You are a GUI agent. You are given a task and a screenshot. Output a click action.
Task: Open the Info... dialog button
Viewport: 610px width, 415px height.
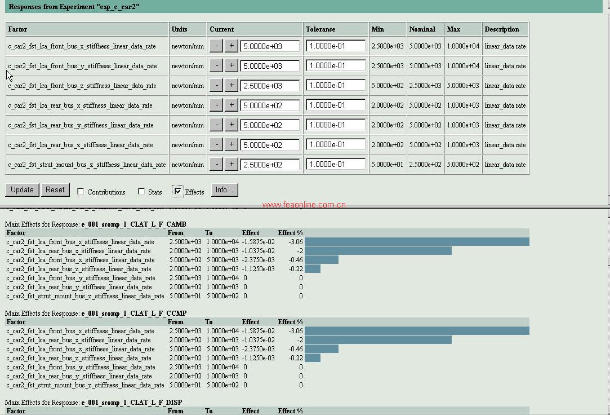[x=224, y=190]
